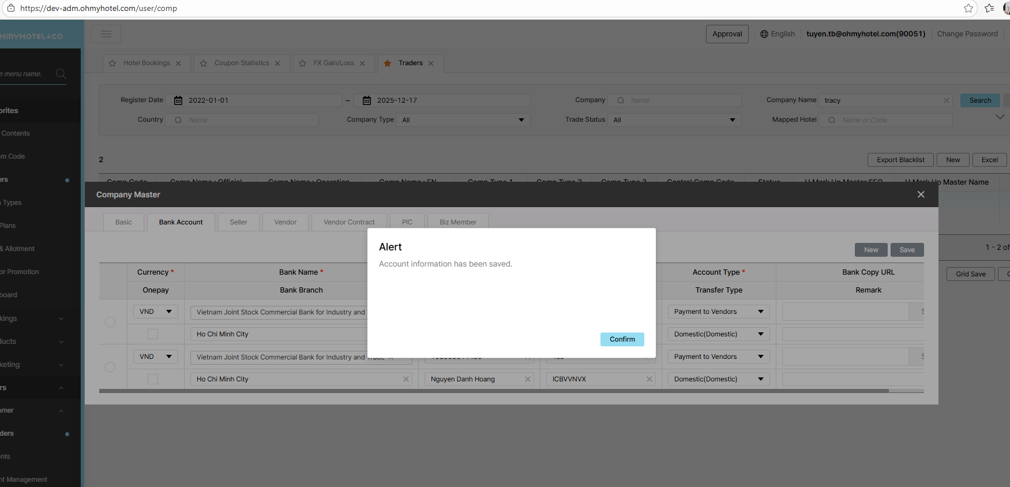Toggle favorite star on Coupon Statistics tab

[x=204, y=63]
